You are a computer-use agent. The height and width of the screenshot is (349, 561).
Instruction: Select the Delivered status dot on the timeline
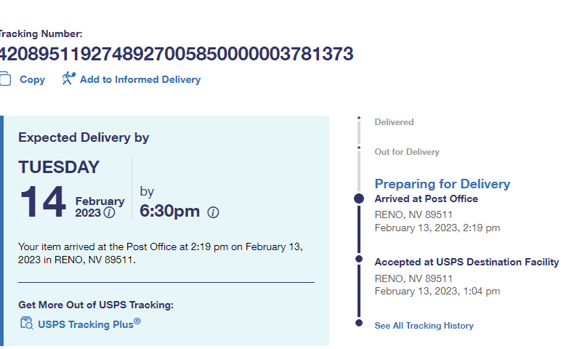[358, 118]
